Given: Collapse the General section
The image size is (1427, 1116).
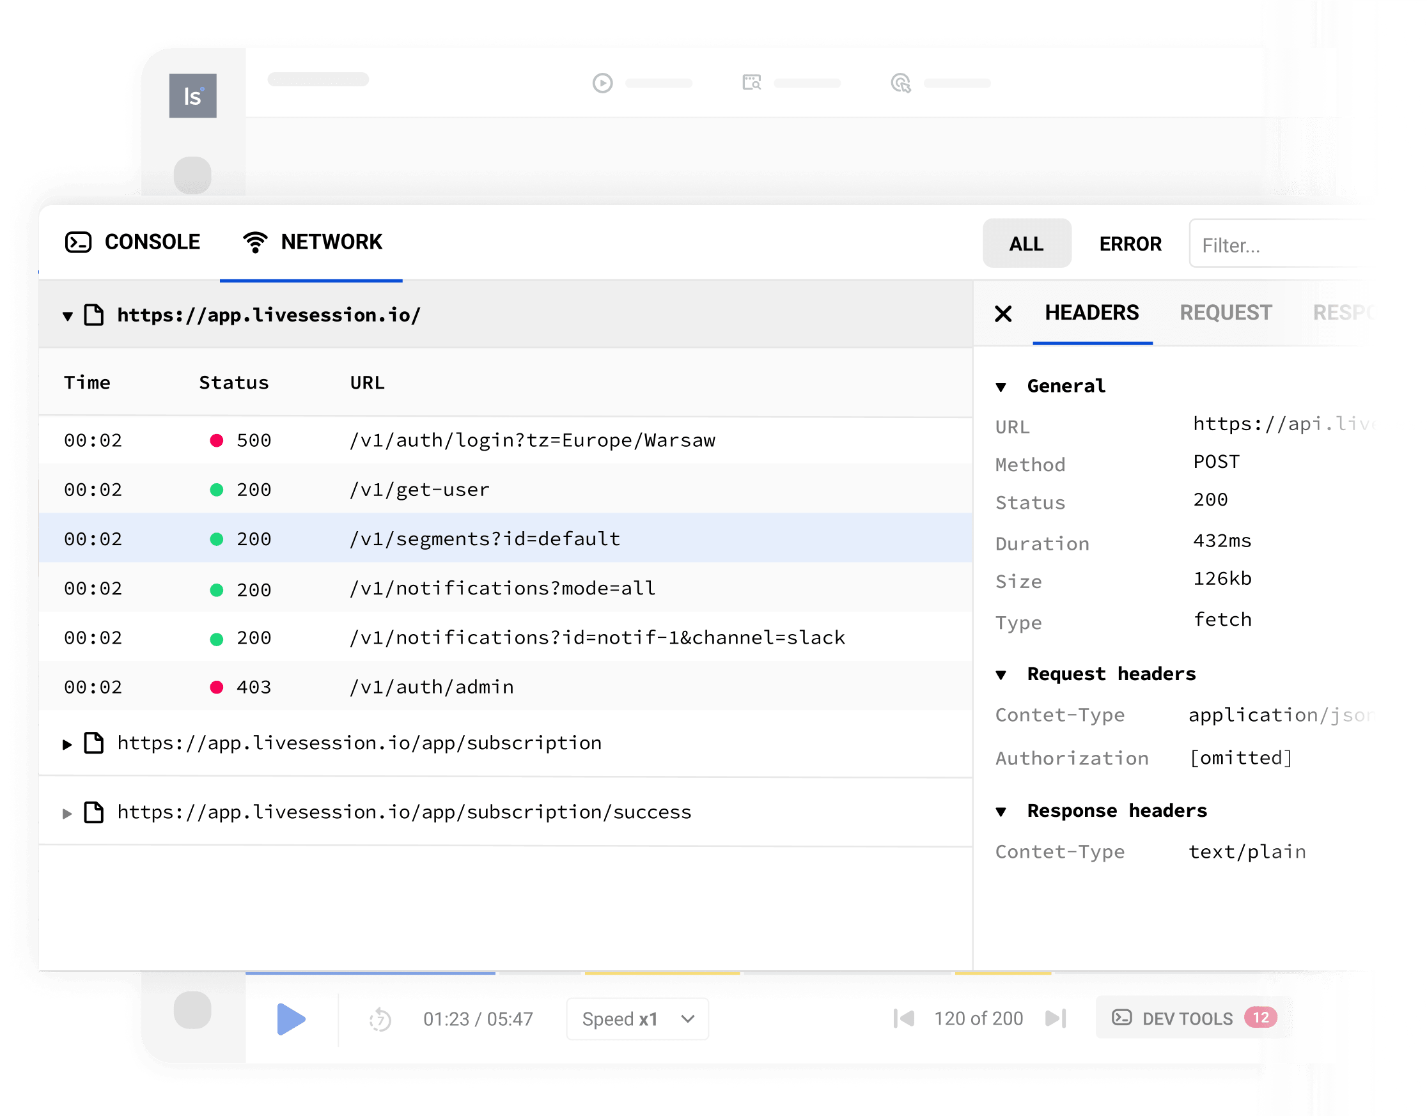Looking at the screenshot, I should coord(1001,387).
